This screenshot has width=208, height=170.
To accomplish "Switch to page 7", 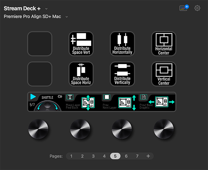I will tap(137, 156).
